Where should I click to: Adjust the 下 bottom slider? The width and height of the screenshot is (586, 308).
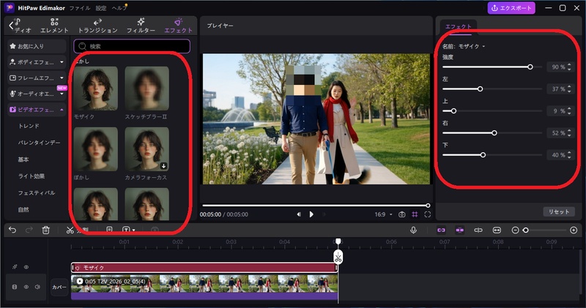pos(492,155)
